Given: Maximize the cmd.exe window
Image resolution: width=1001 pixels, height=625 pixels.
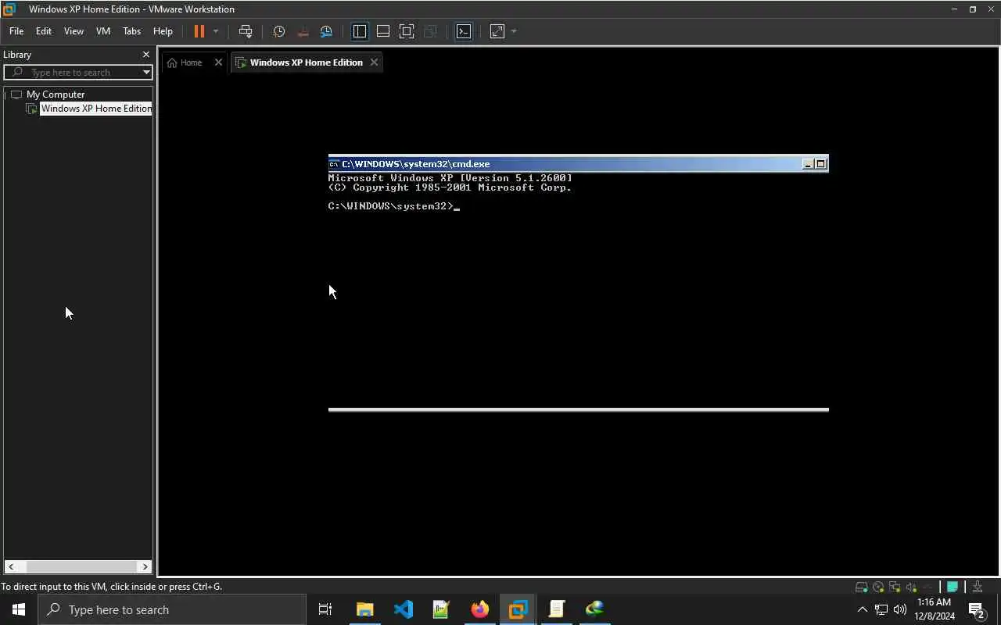Looking at the screenshot, I should point(820,164).
